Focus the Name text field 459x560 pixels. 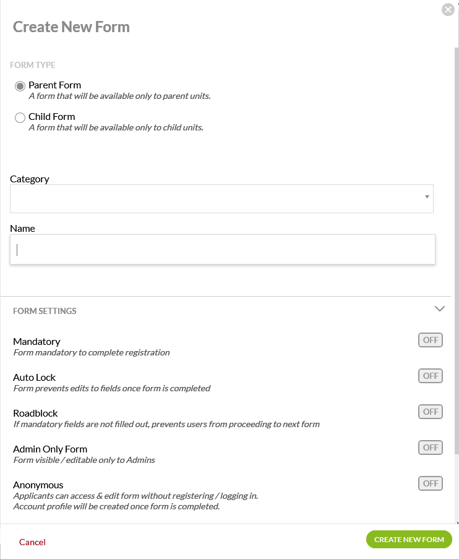[223, 249]
